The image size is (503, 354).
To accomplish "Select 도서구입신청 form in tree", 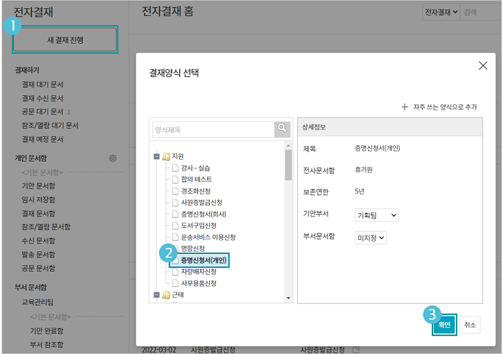I will tap(199, 225).
